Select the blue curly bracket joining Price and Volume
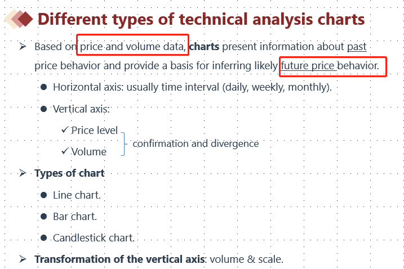Screen dimensions: 404x269 point(123,143)
